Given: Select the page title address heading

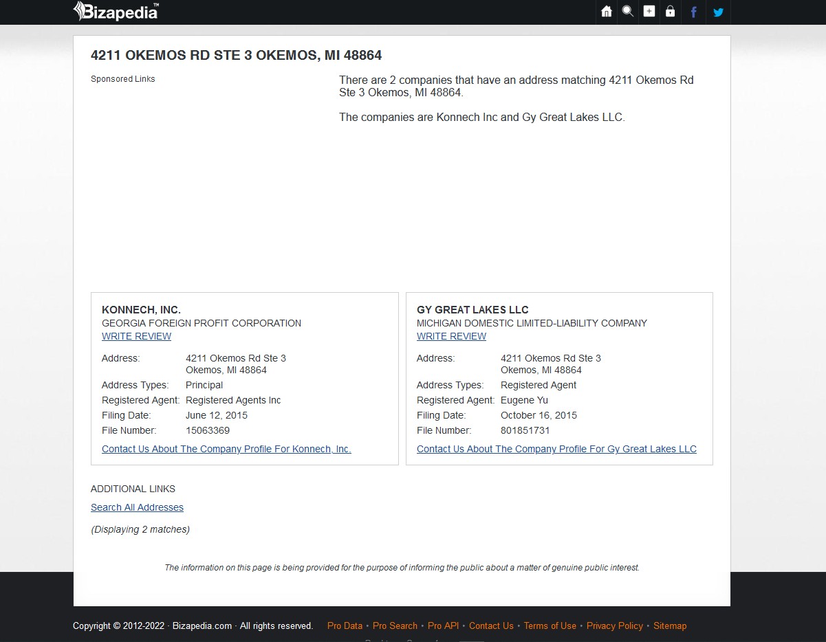Looking at the screenshot, I should point(236,55).
